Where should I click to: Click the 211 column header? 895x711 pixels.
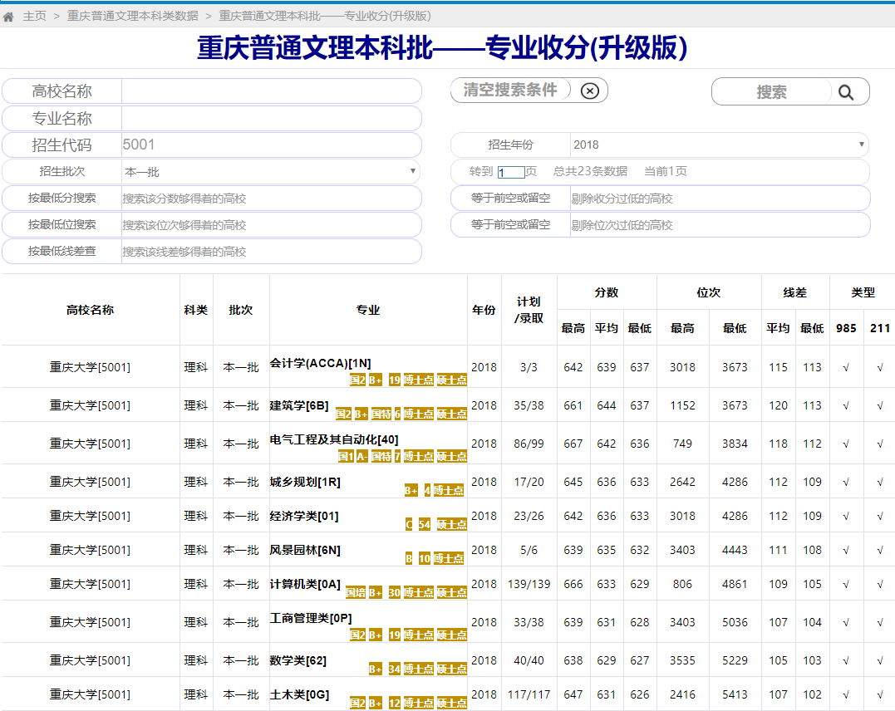tap(879, 328)
